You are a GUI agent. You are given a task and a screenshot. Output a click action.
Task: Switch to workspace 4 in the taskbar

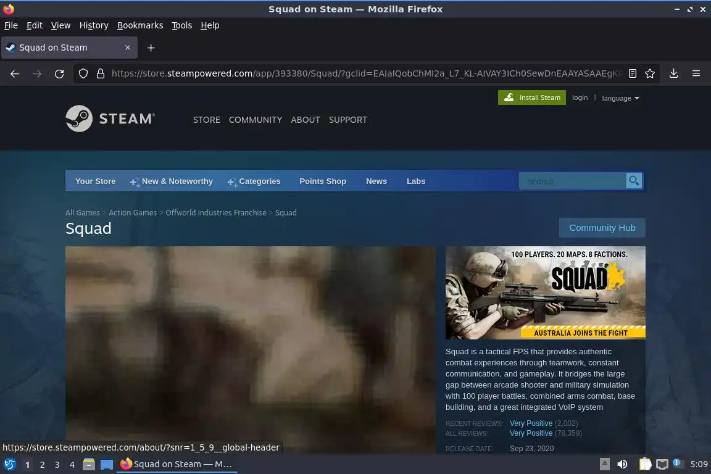(x=72, y=465)
